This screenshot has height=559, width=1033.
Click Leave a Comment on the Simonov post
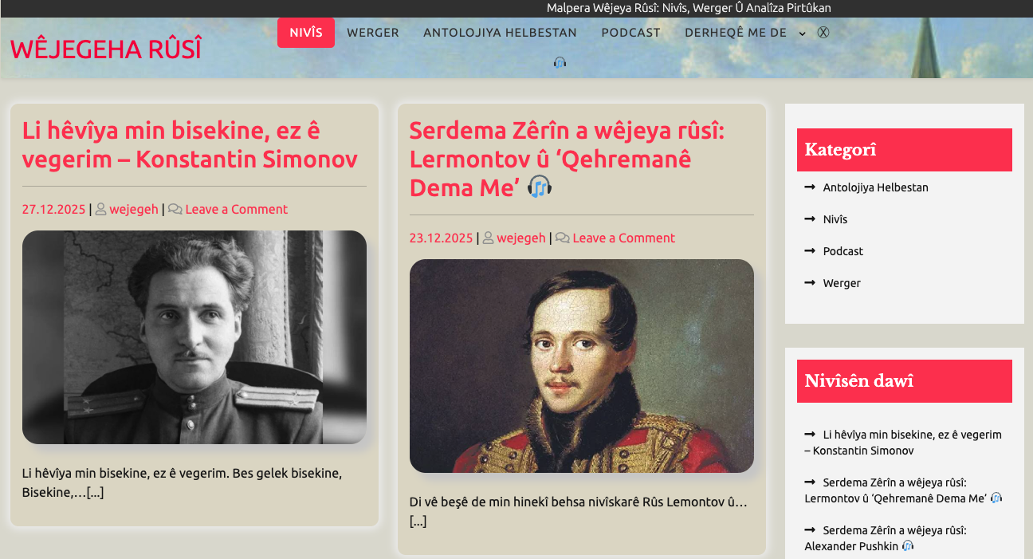point(237,209)
